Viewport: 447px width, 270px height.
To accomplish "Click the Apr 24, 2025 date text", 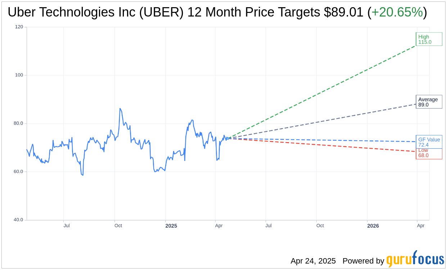I will 313,261.
